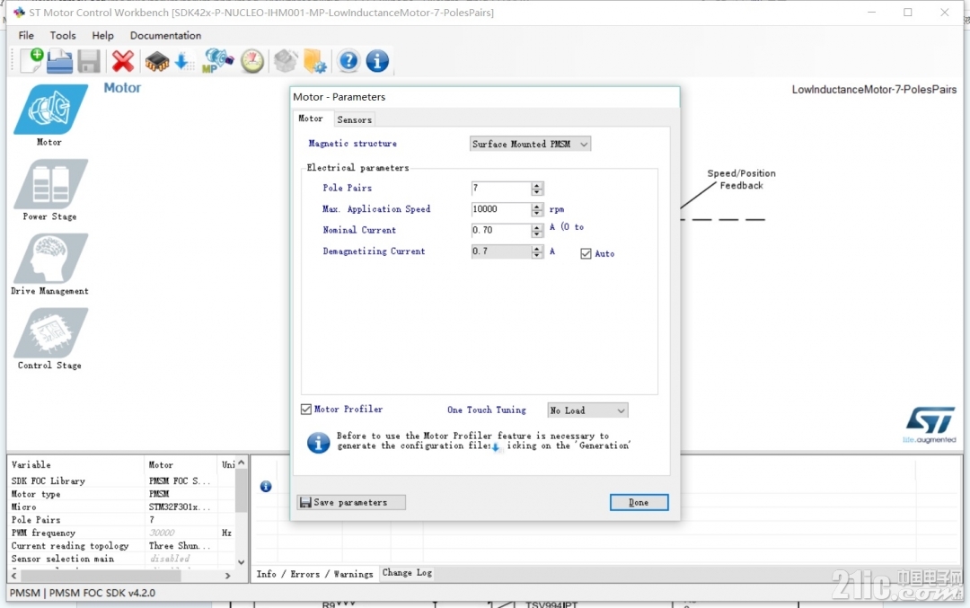Open the folder with gear settings icon
Screen dimensions: 970x608
tap(315, 61)
